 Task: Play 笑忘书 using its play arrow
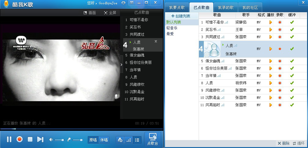[271, 30]
